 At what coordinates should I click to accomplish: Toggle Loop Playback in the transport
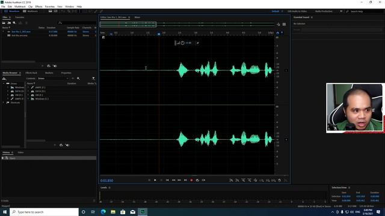tap(197, 180)
